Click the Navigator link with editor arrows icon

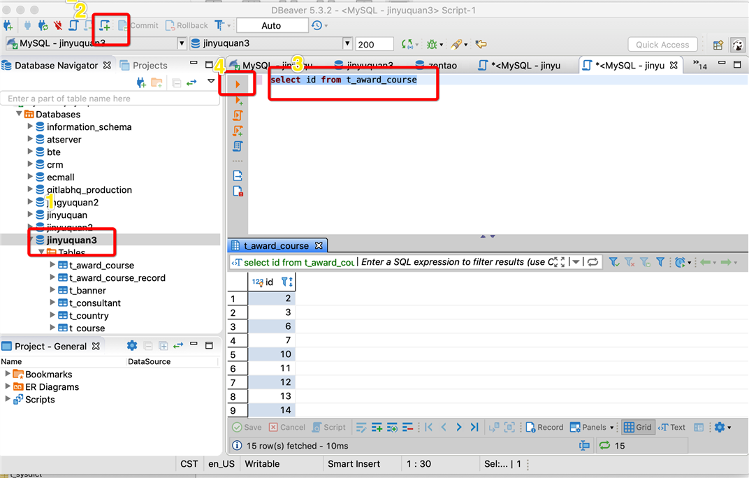click(191, 83)
